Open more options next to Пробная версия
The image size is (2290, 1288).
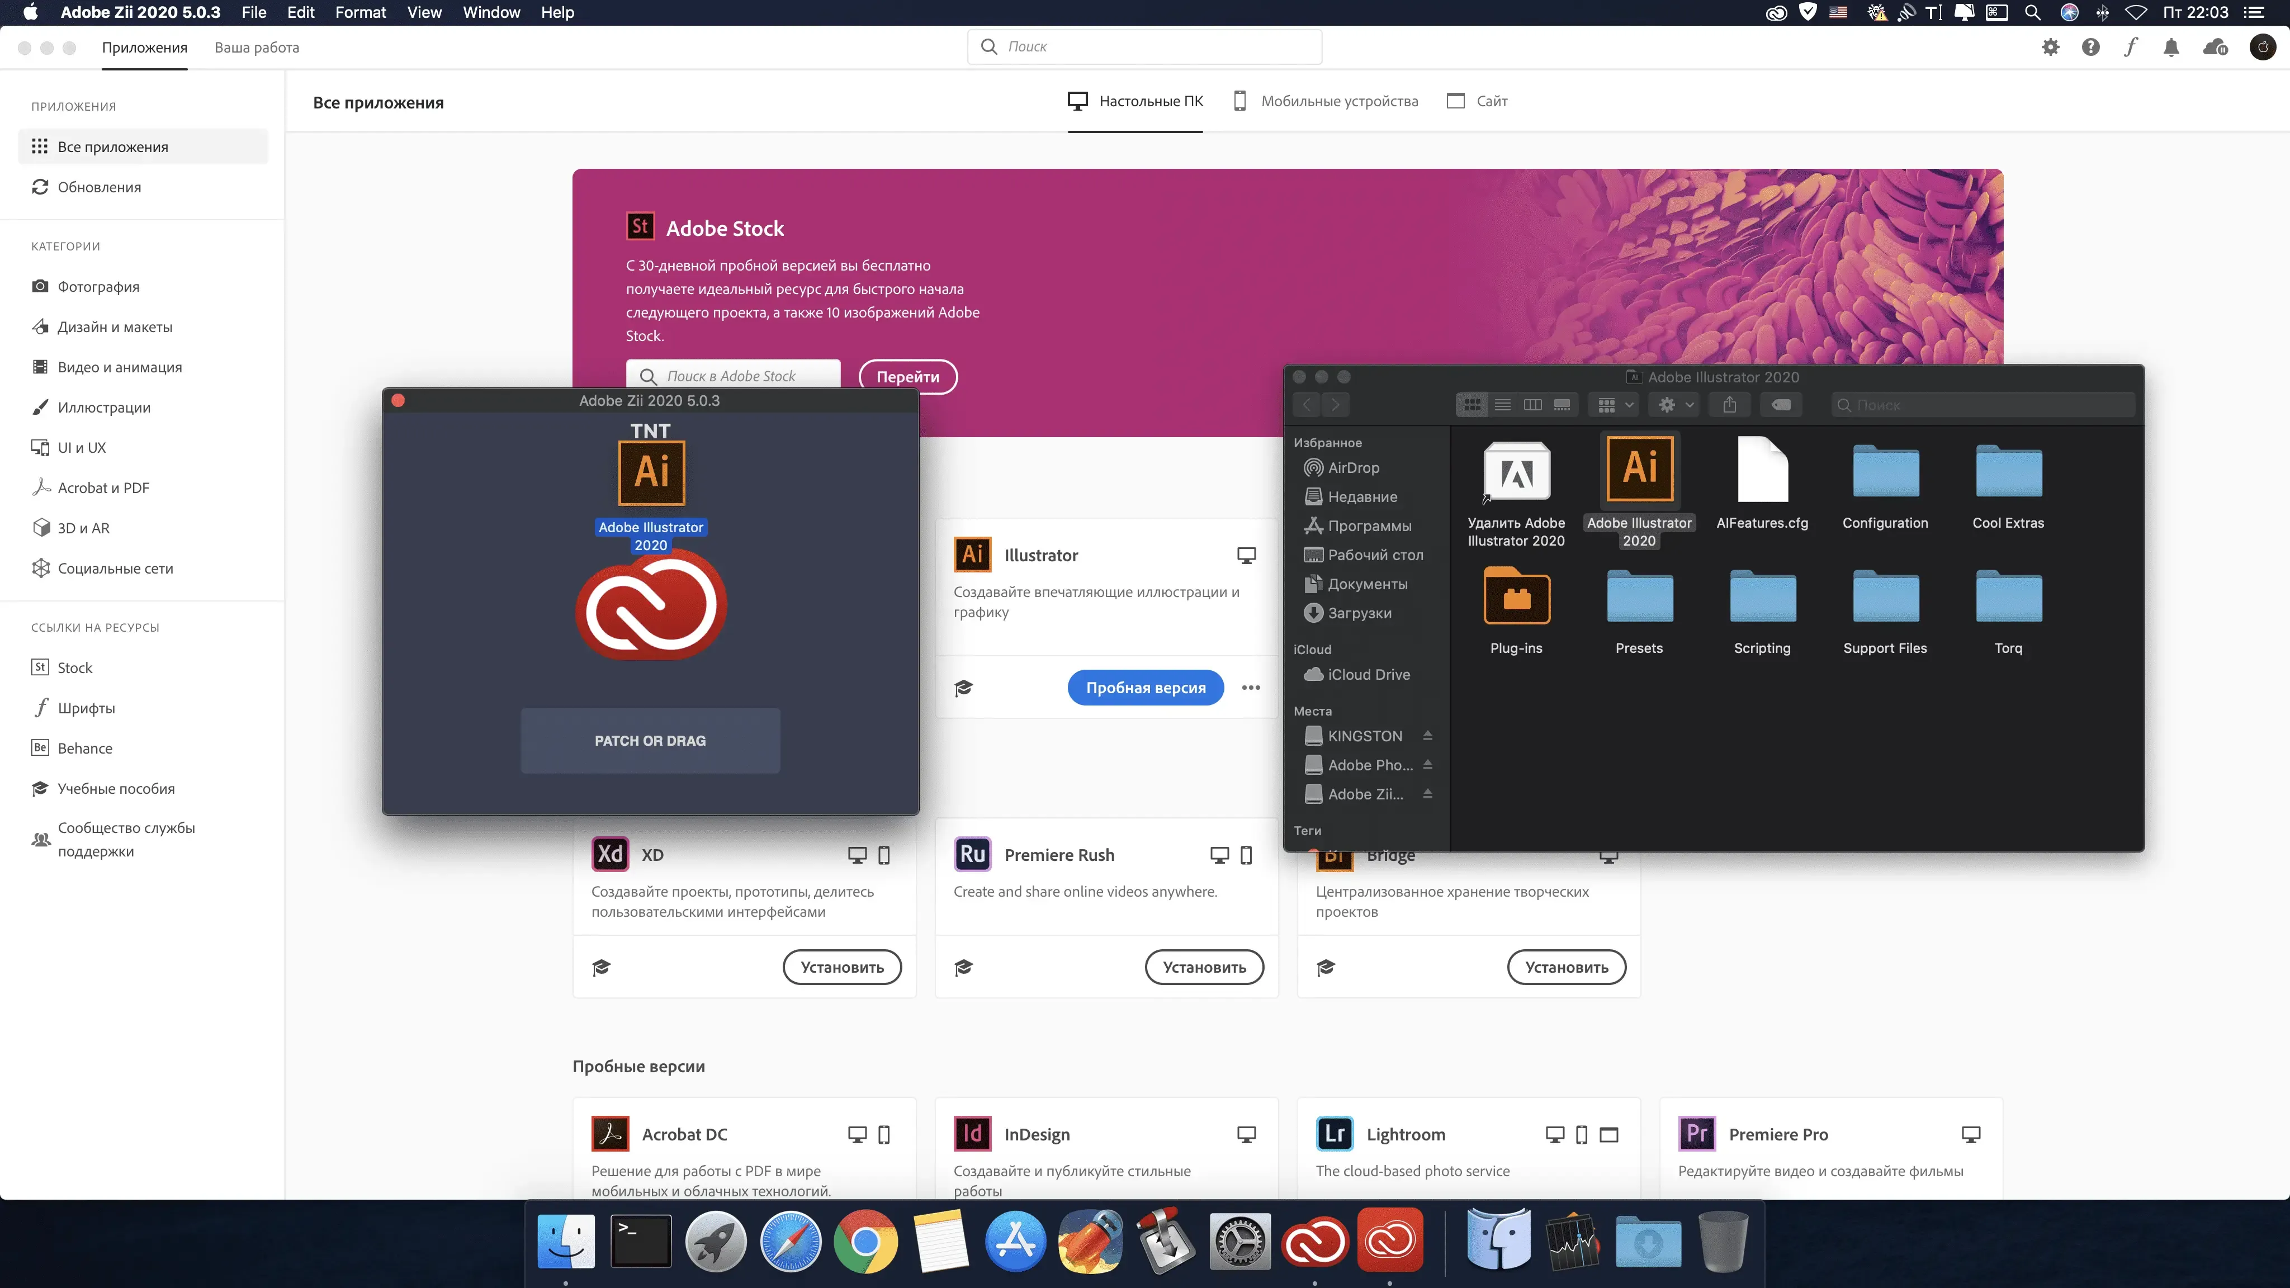tap(1251, 687)
